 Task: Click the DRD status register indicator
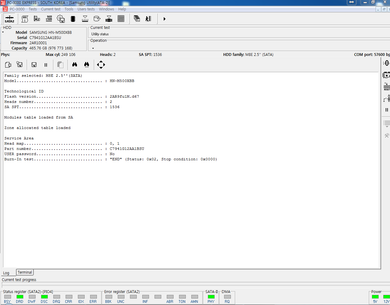click(x=20, y=297)
